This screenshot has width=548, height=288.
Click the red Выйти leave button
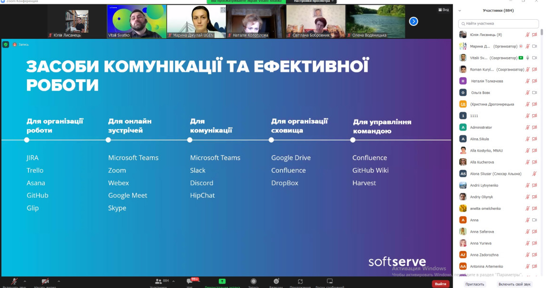441,284
